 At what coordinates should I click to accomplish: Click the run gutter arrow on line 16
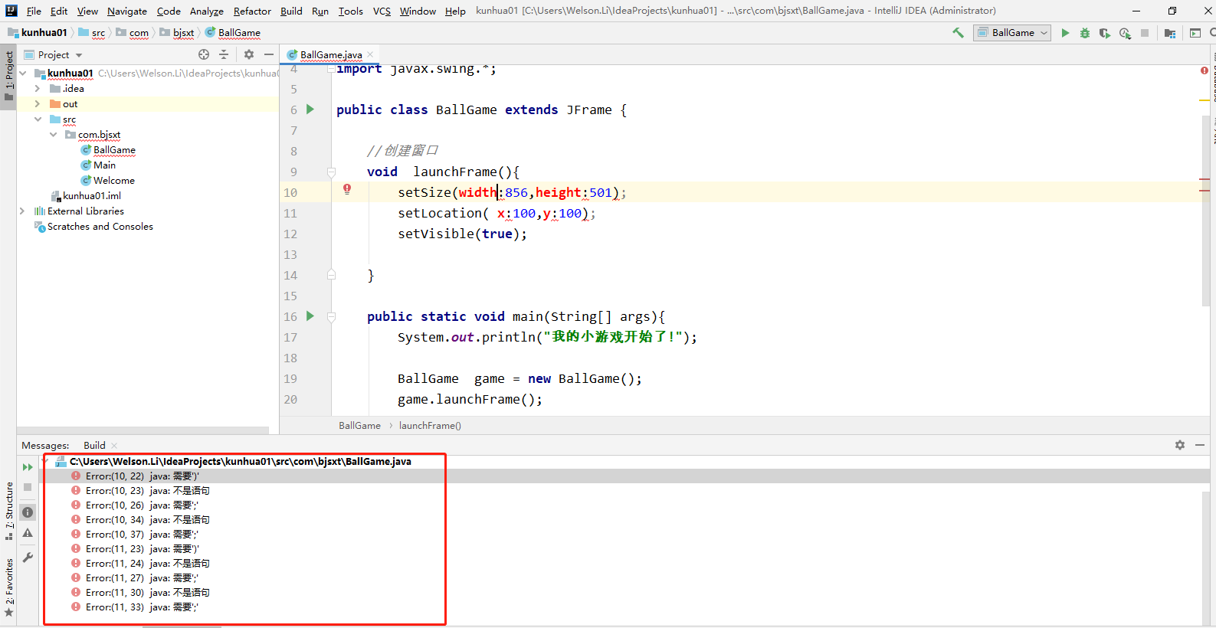coord(310,316)
